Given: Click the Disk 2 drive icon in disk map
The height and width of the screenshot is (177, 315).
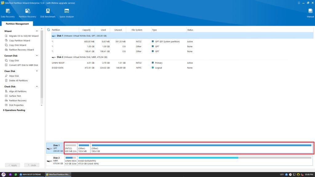Looking at the screenshot, I should [x=50, y=161].
